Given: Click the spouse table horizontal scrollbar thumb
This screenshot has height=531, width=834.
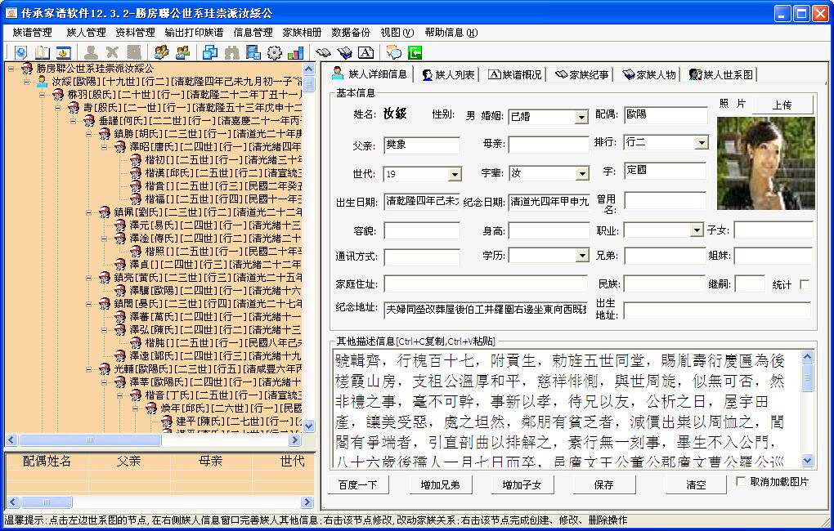Looking at the screenshot, I should click(x=46, y=502).
